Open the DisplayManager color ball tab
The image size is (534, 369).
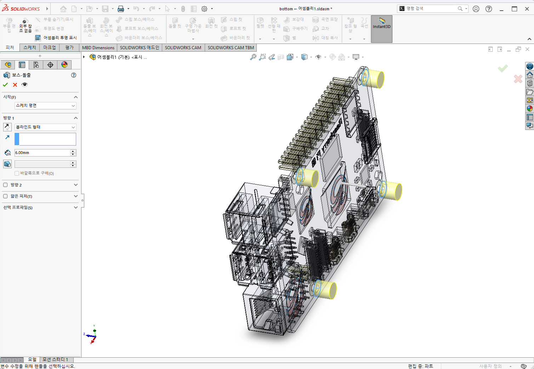point(64,65)
